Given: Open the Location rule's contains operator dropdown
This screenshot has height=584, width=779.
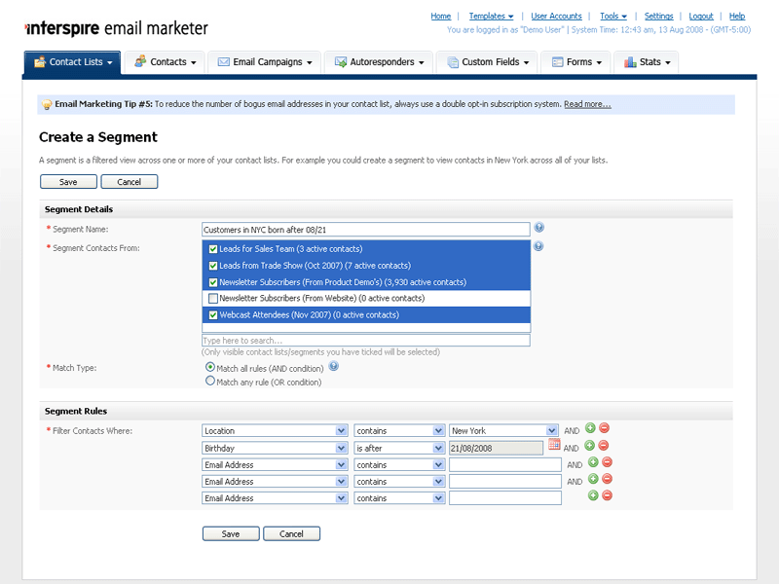Looking at the screenshot, I should coord(399,430).
